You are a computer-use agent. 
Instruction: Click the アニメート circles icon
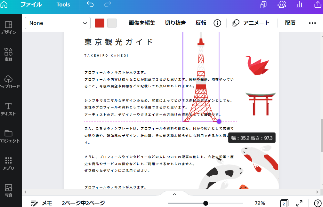click(x=236, y=23)
